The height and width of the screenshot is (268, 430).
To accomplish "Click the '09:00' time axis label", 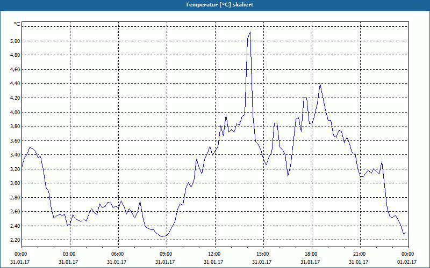I will tap(167, 254).
